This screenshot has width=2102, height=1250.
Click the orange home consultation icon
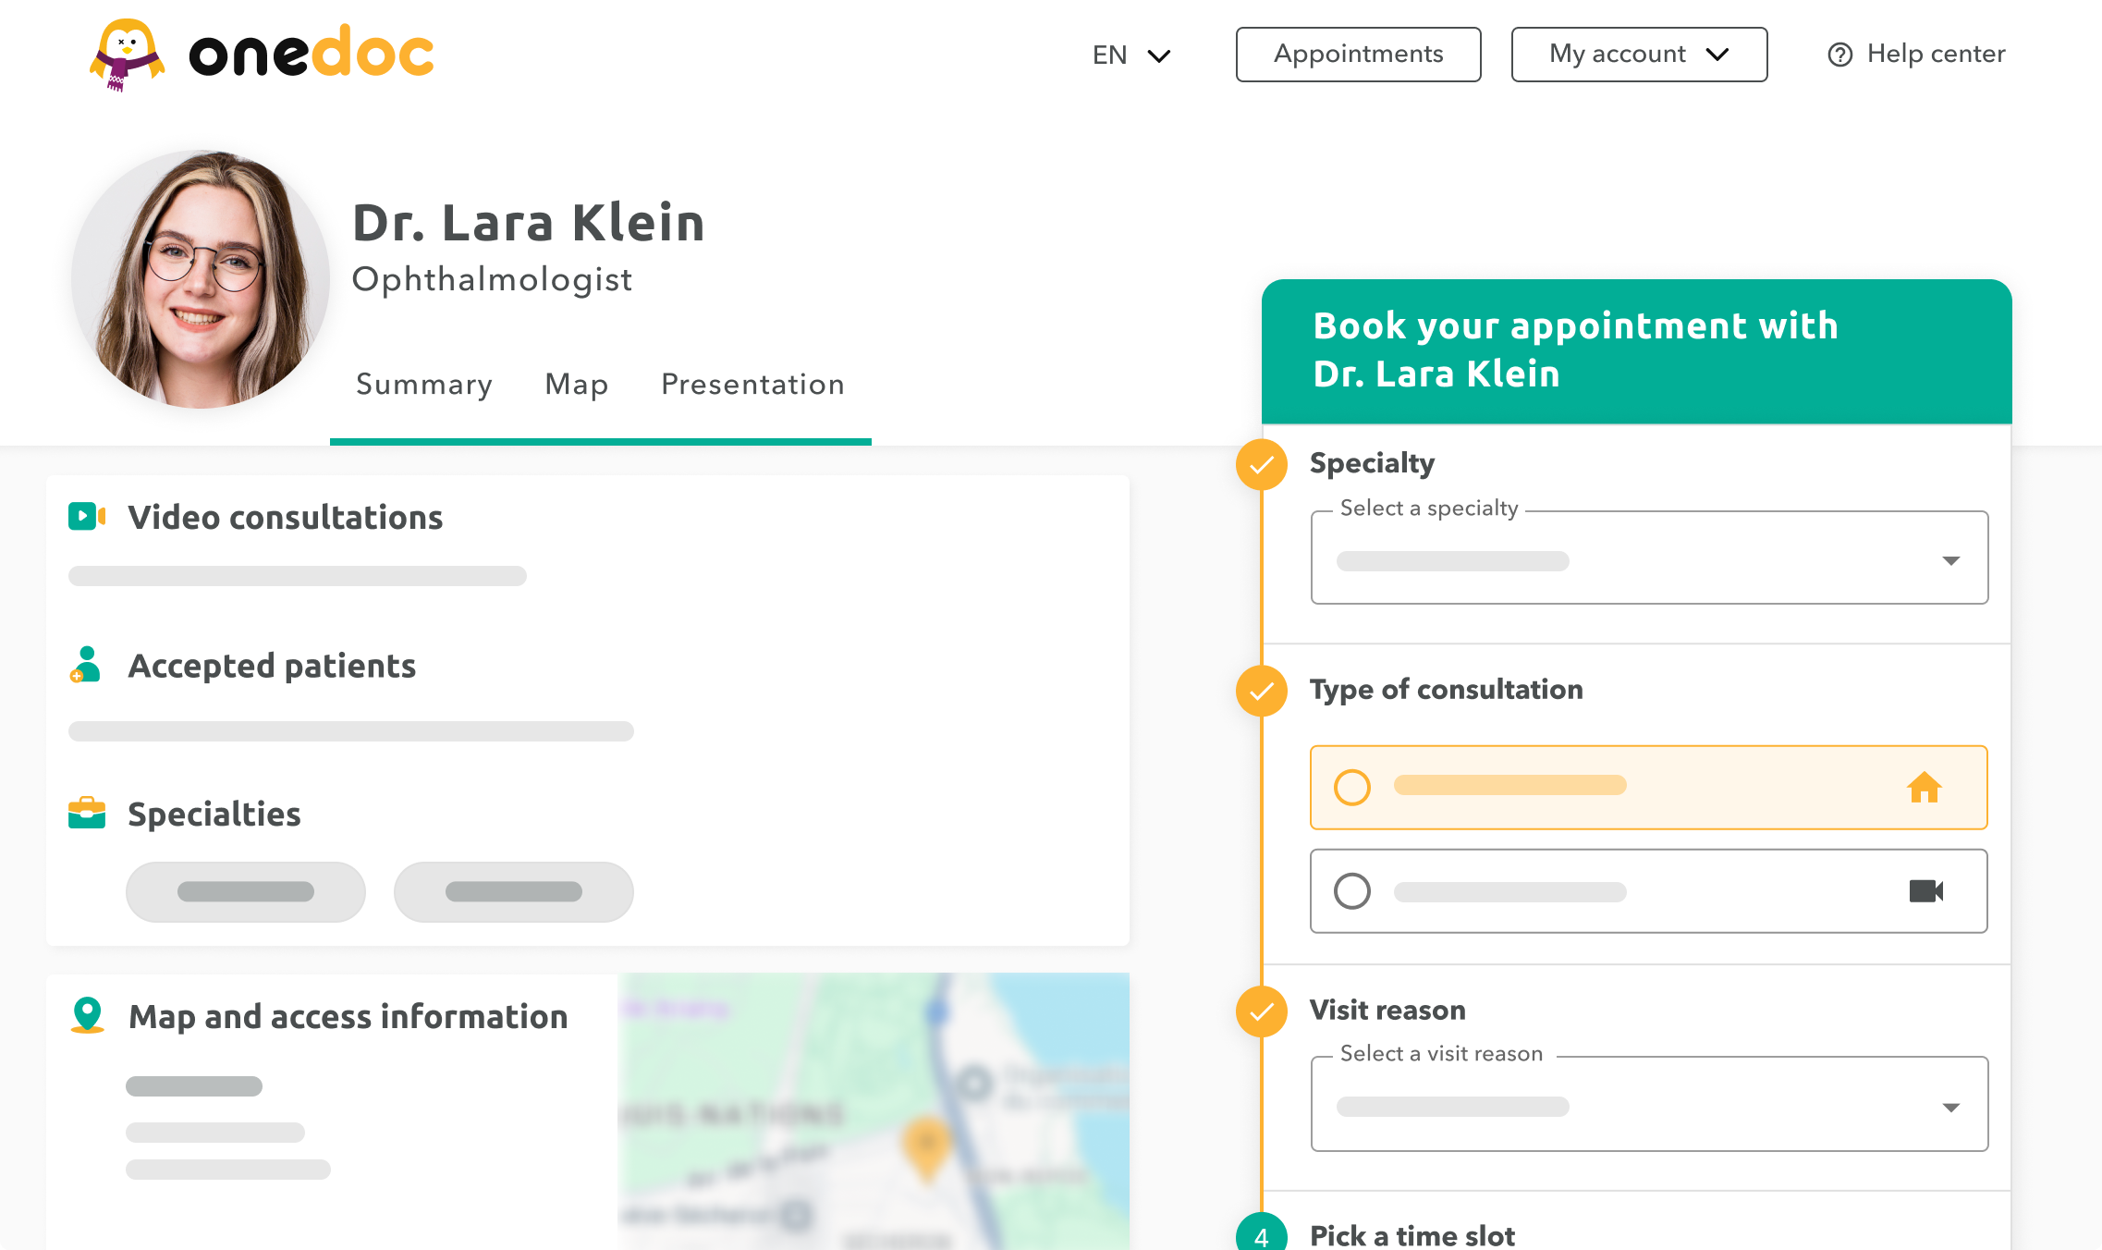[1925, 788]
